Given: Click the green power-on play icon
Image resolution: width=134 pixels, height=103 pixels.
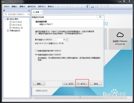Looking at the screenshot, I should point(58,6).
